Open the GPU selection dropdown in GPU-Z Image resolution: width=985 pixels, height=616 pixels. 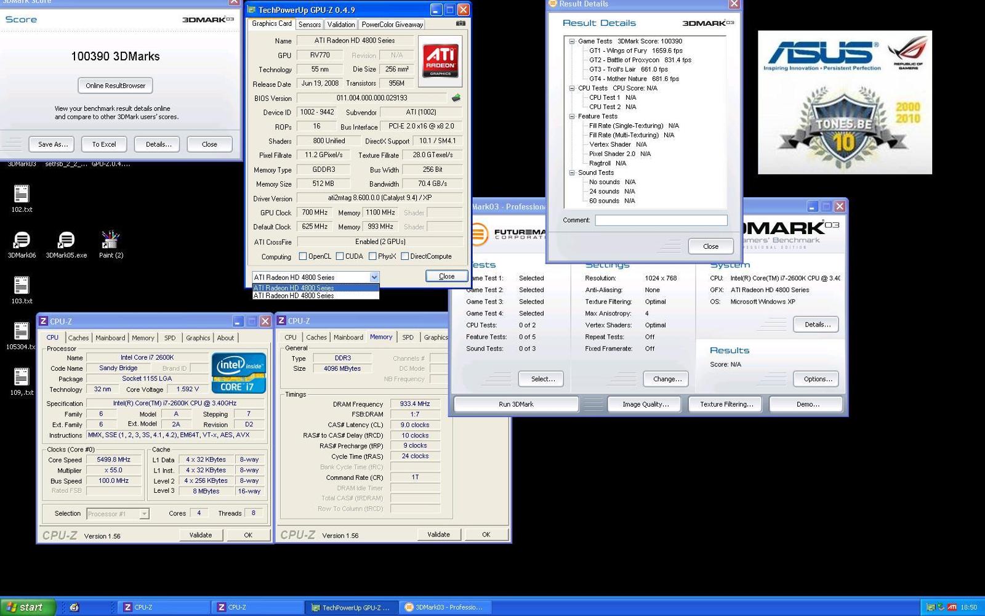[x=374, y=277]
